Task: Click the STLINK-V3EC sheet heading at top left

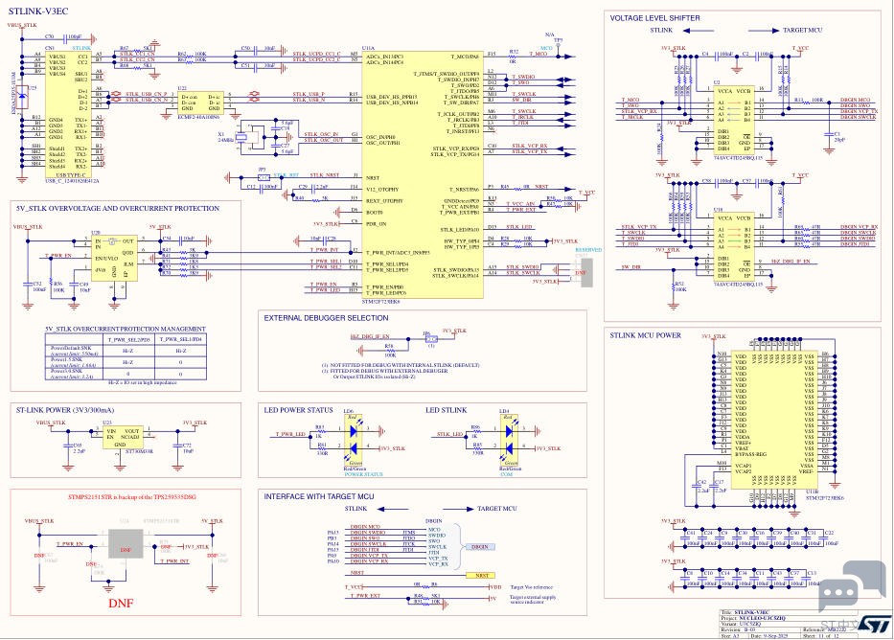Action: click(38, 11)
